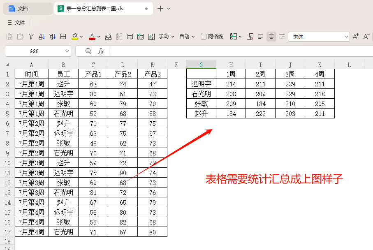Image resolution: width=373 pixels, height=250 pixels.
Task: Click cell A17 with 7月第4周
Action: click(32, 232)
